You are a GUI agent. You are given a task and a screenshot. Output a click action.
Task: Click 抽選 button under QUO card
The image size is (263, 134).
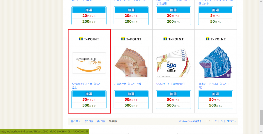click(x=173, y=94)
